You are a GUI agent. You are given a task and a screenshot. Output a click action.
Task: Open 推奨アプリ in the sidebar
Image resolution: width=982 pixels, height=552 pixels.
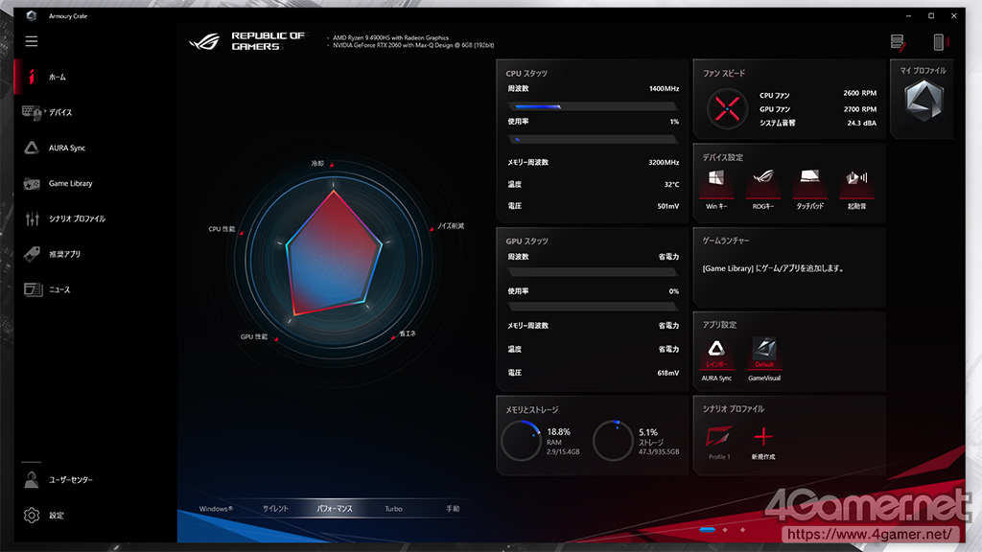click(x=95, y=254)
